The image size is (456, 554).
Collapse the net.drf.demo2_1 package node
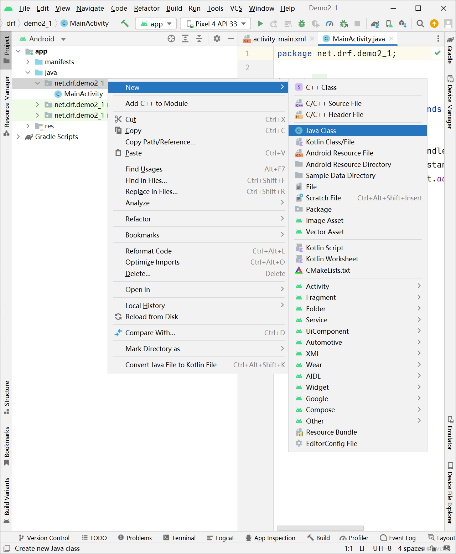37,83
